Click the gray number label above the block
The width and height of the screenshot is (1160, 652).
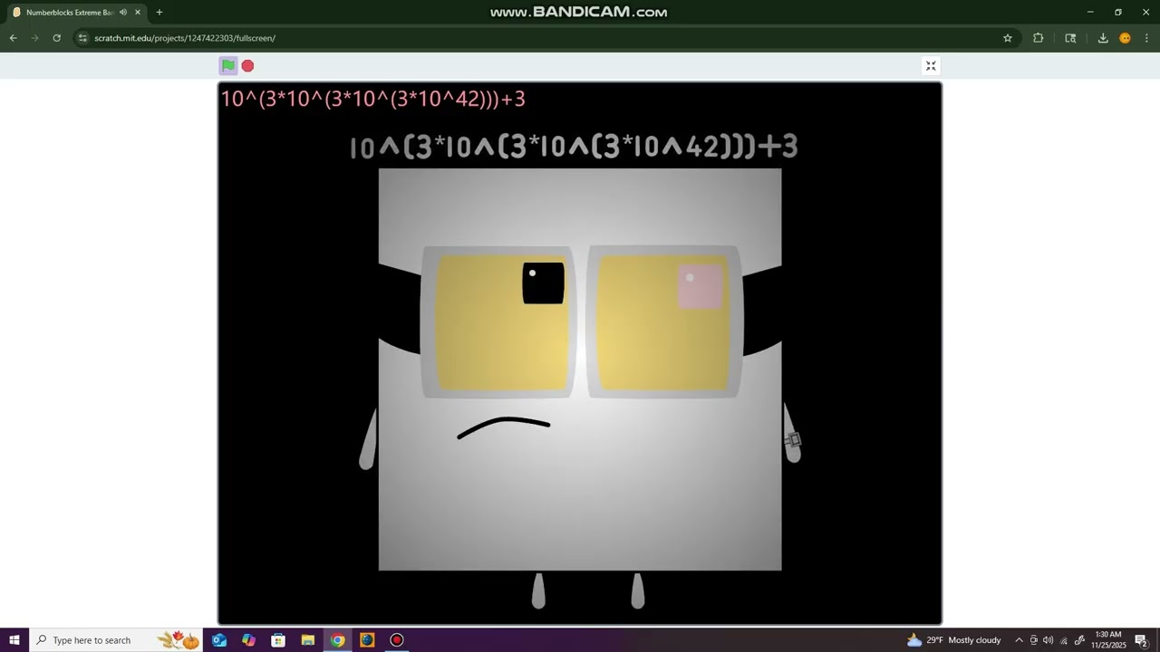point(574,147)
